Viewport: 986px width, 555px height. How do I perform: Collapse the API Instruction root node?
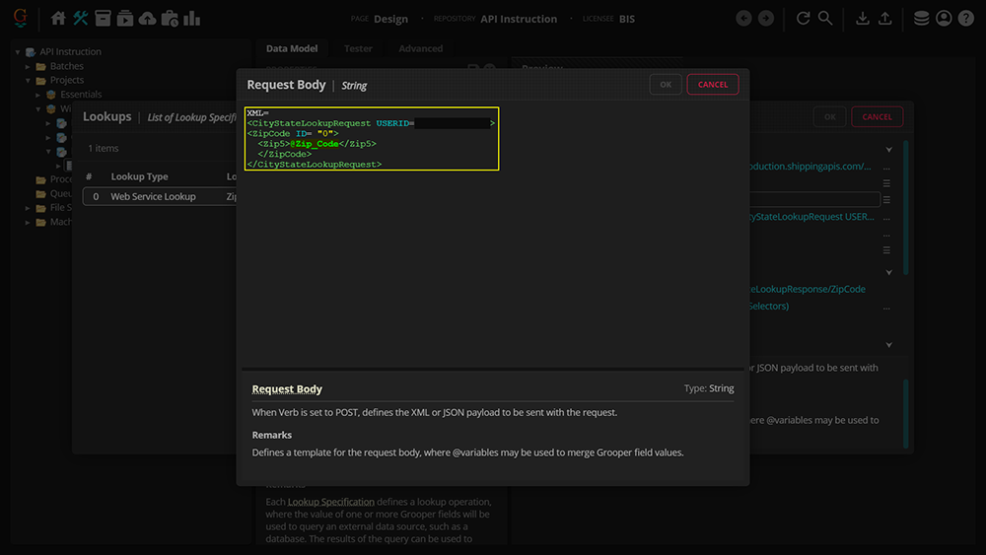[18, 52]
